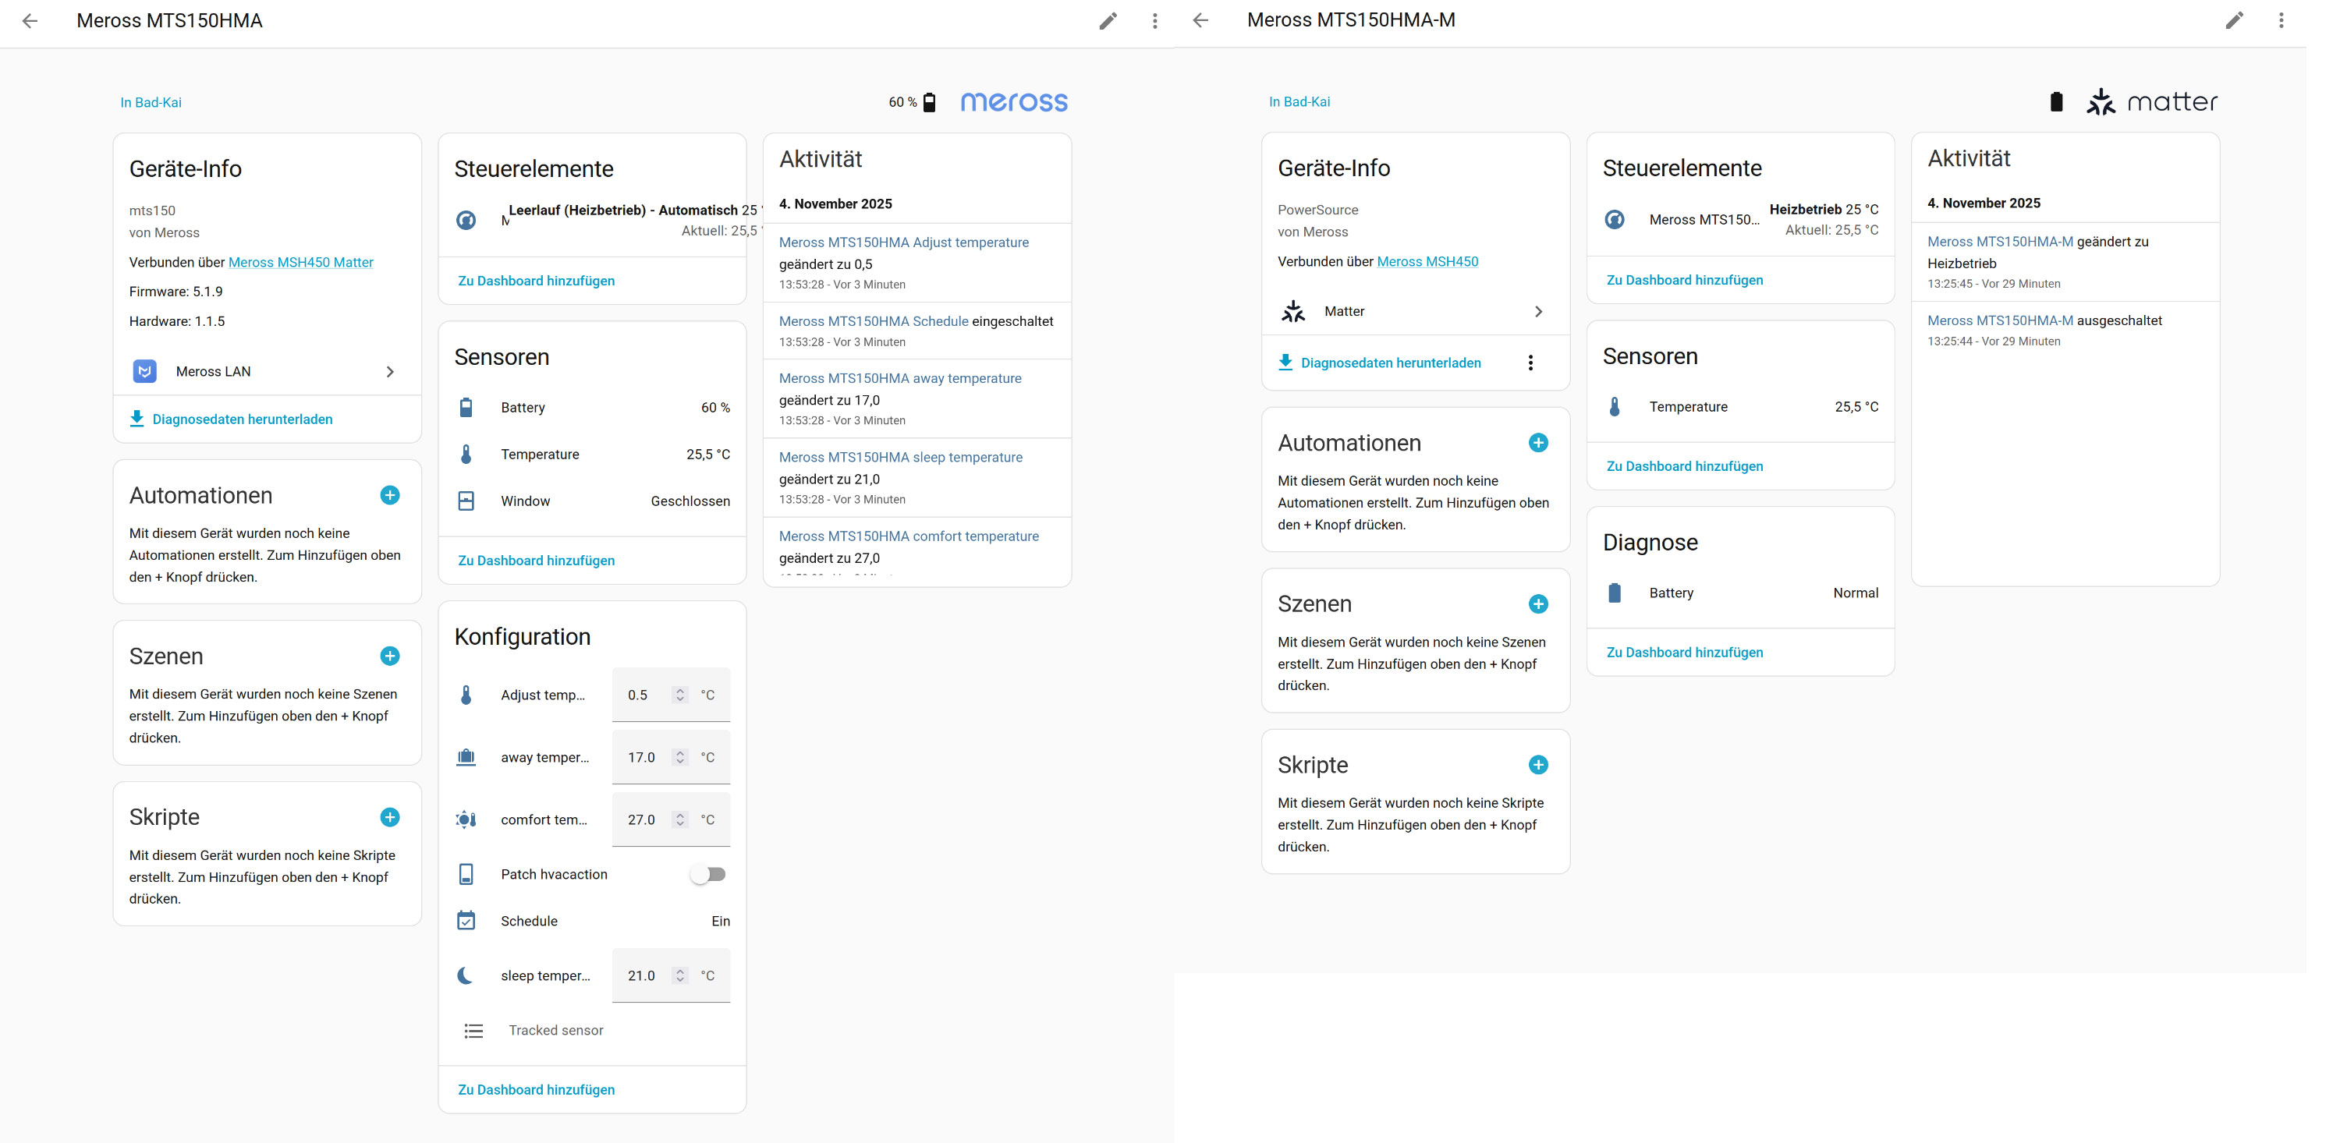Open the menu beside right Diagnosedaten herunterladen
2340x1143 pixels.
pyautogui.click(x=1530, y=363)
